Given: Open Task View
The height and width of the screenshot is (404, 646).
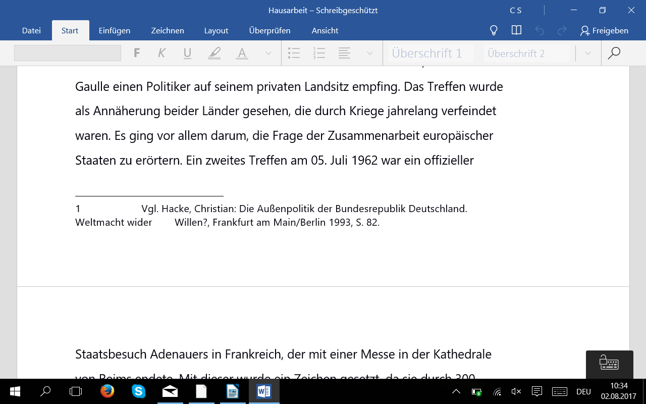Looking at the screenshot, I should [76, 391].
